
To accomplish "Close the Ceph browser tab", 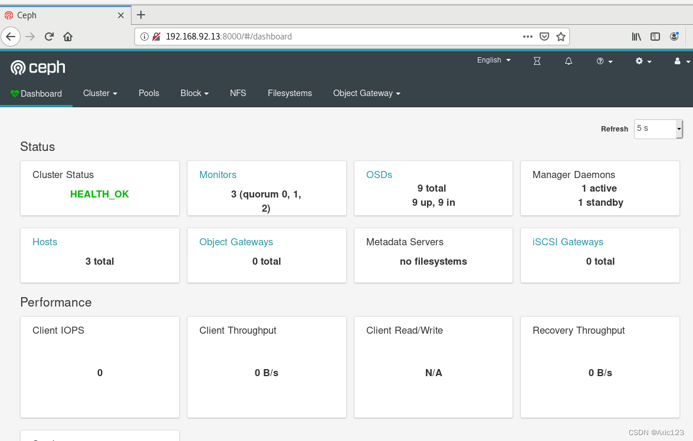I will point(121,15).
